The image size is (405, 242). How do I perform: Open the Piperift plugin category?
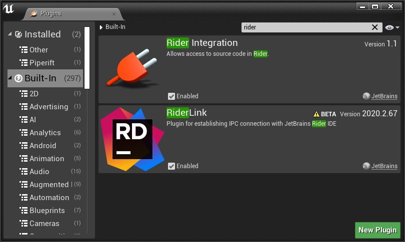click(x=45, y=63)
